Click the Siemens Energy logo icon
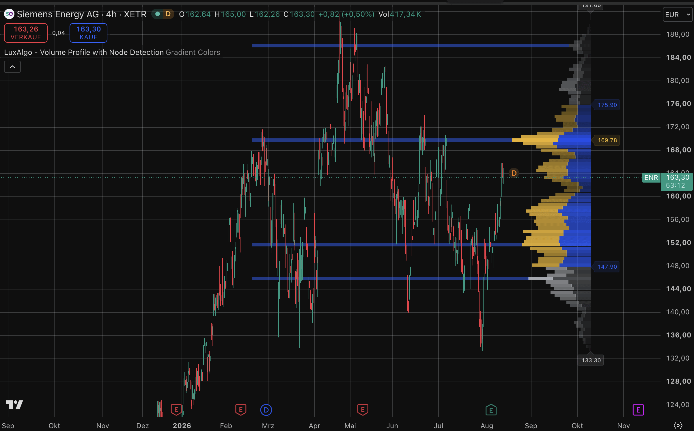The width and height of the screenshot is (694, 431). [x=9, y=14]
